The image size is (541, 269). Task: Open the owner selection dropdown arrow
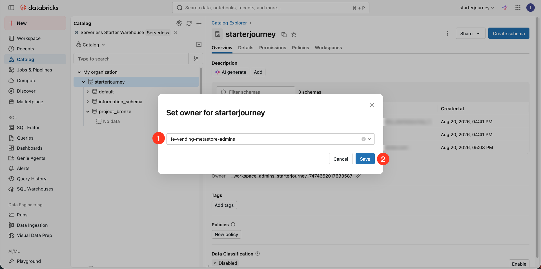click(x=369, y=139)
